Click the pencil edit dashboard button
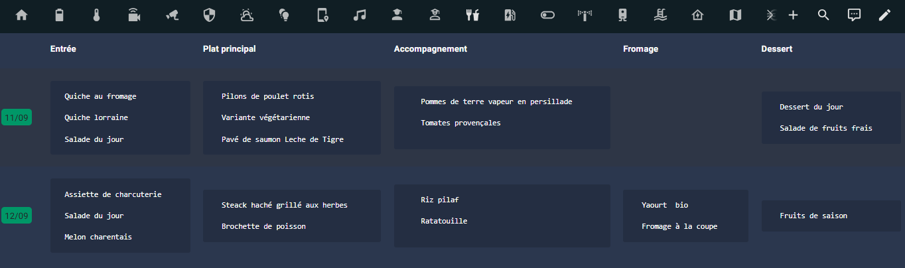905x268 pixels. click(884, 15)
